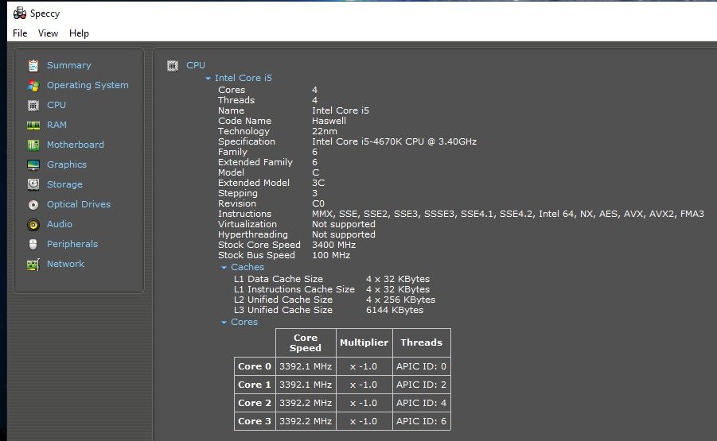
Task: Click the Extended Model value 3C
Action: coord(318,183)
